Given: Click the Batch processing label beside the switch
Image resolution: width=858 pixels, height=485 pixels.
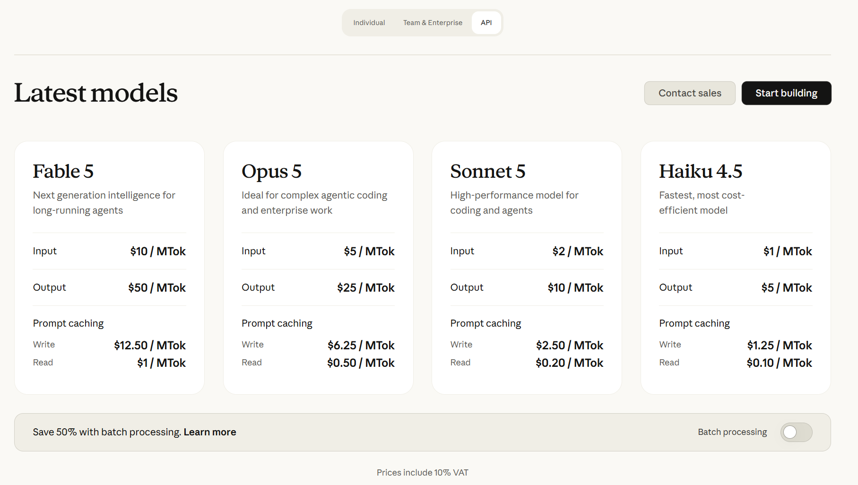Looking at the screenshot, I should (732, 432).
